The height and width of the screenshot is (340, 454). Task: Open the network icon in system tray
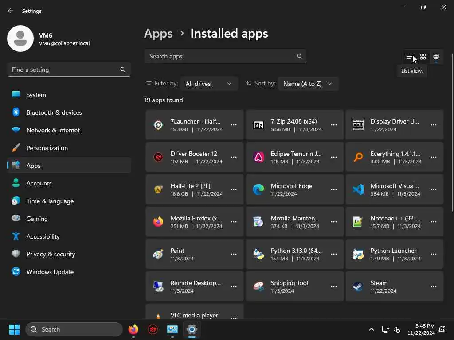385,329
